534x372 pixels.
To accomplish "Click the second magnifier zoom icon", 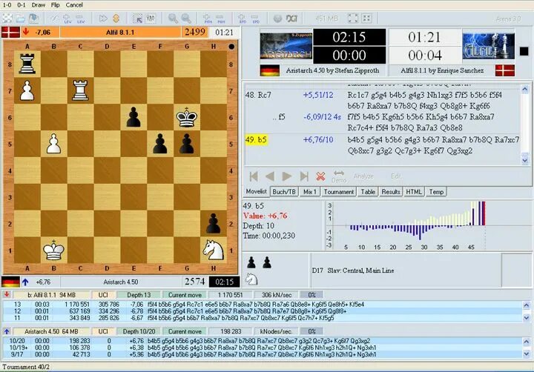I will click(x=186, y=19).
